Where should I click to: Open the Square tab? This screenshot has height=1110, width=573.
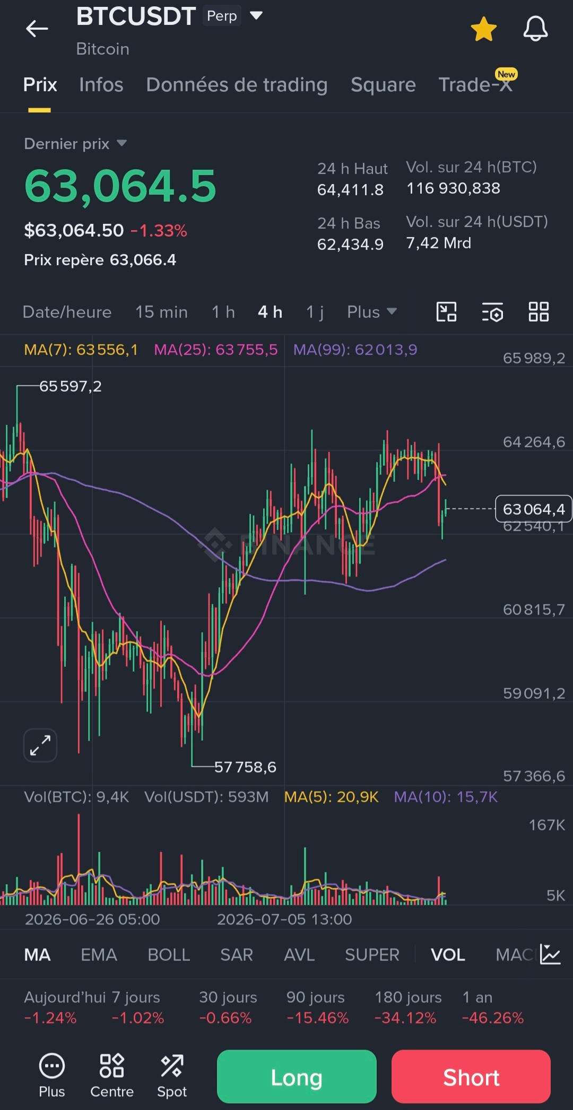[x=383, y=85]
